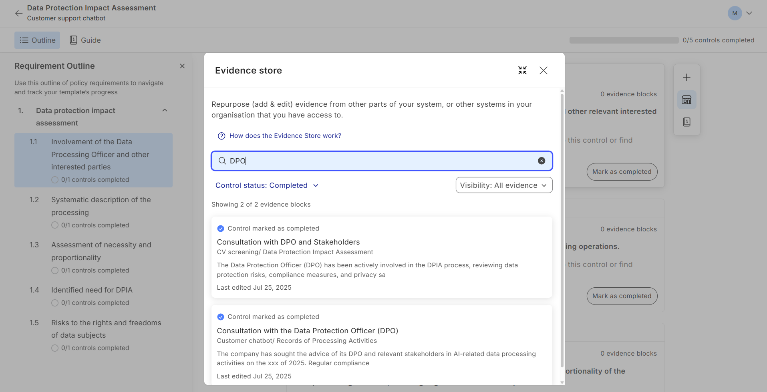Click the plus icon in right sidebar
The image size is (767, 392).
686,78
